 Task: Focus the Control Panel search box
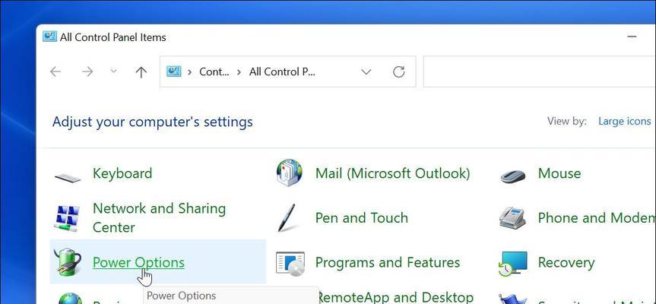coord(539,71)
